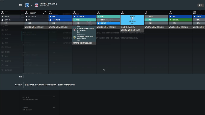Select the 行程中 slot on day 18
This screenshot has width=205, height=115.
point(156,17)
